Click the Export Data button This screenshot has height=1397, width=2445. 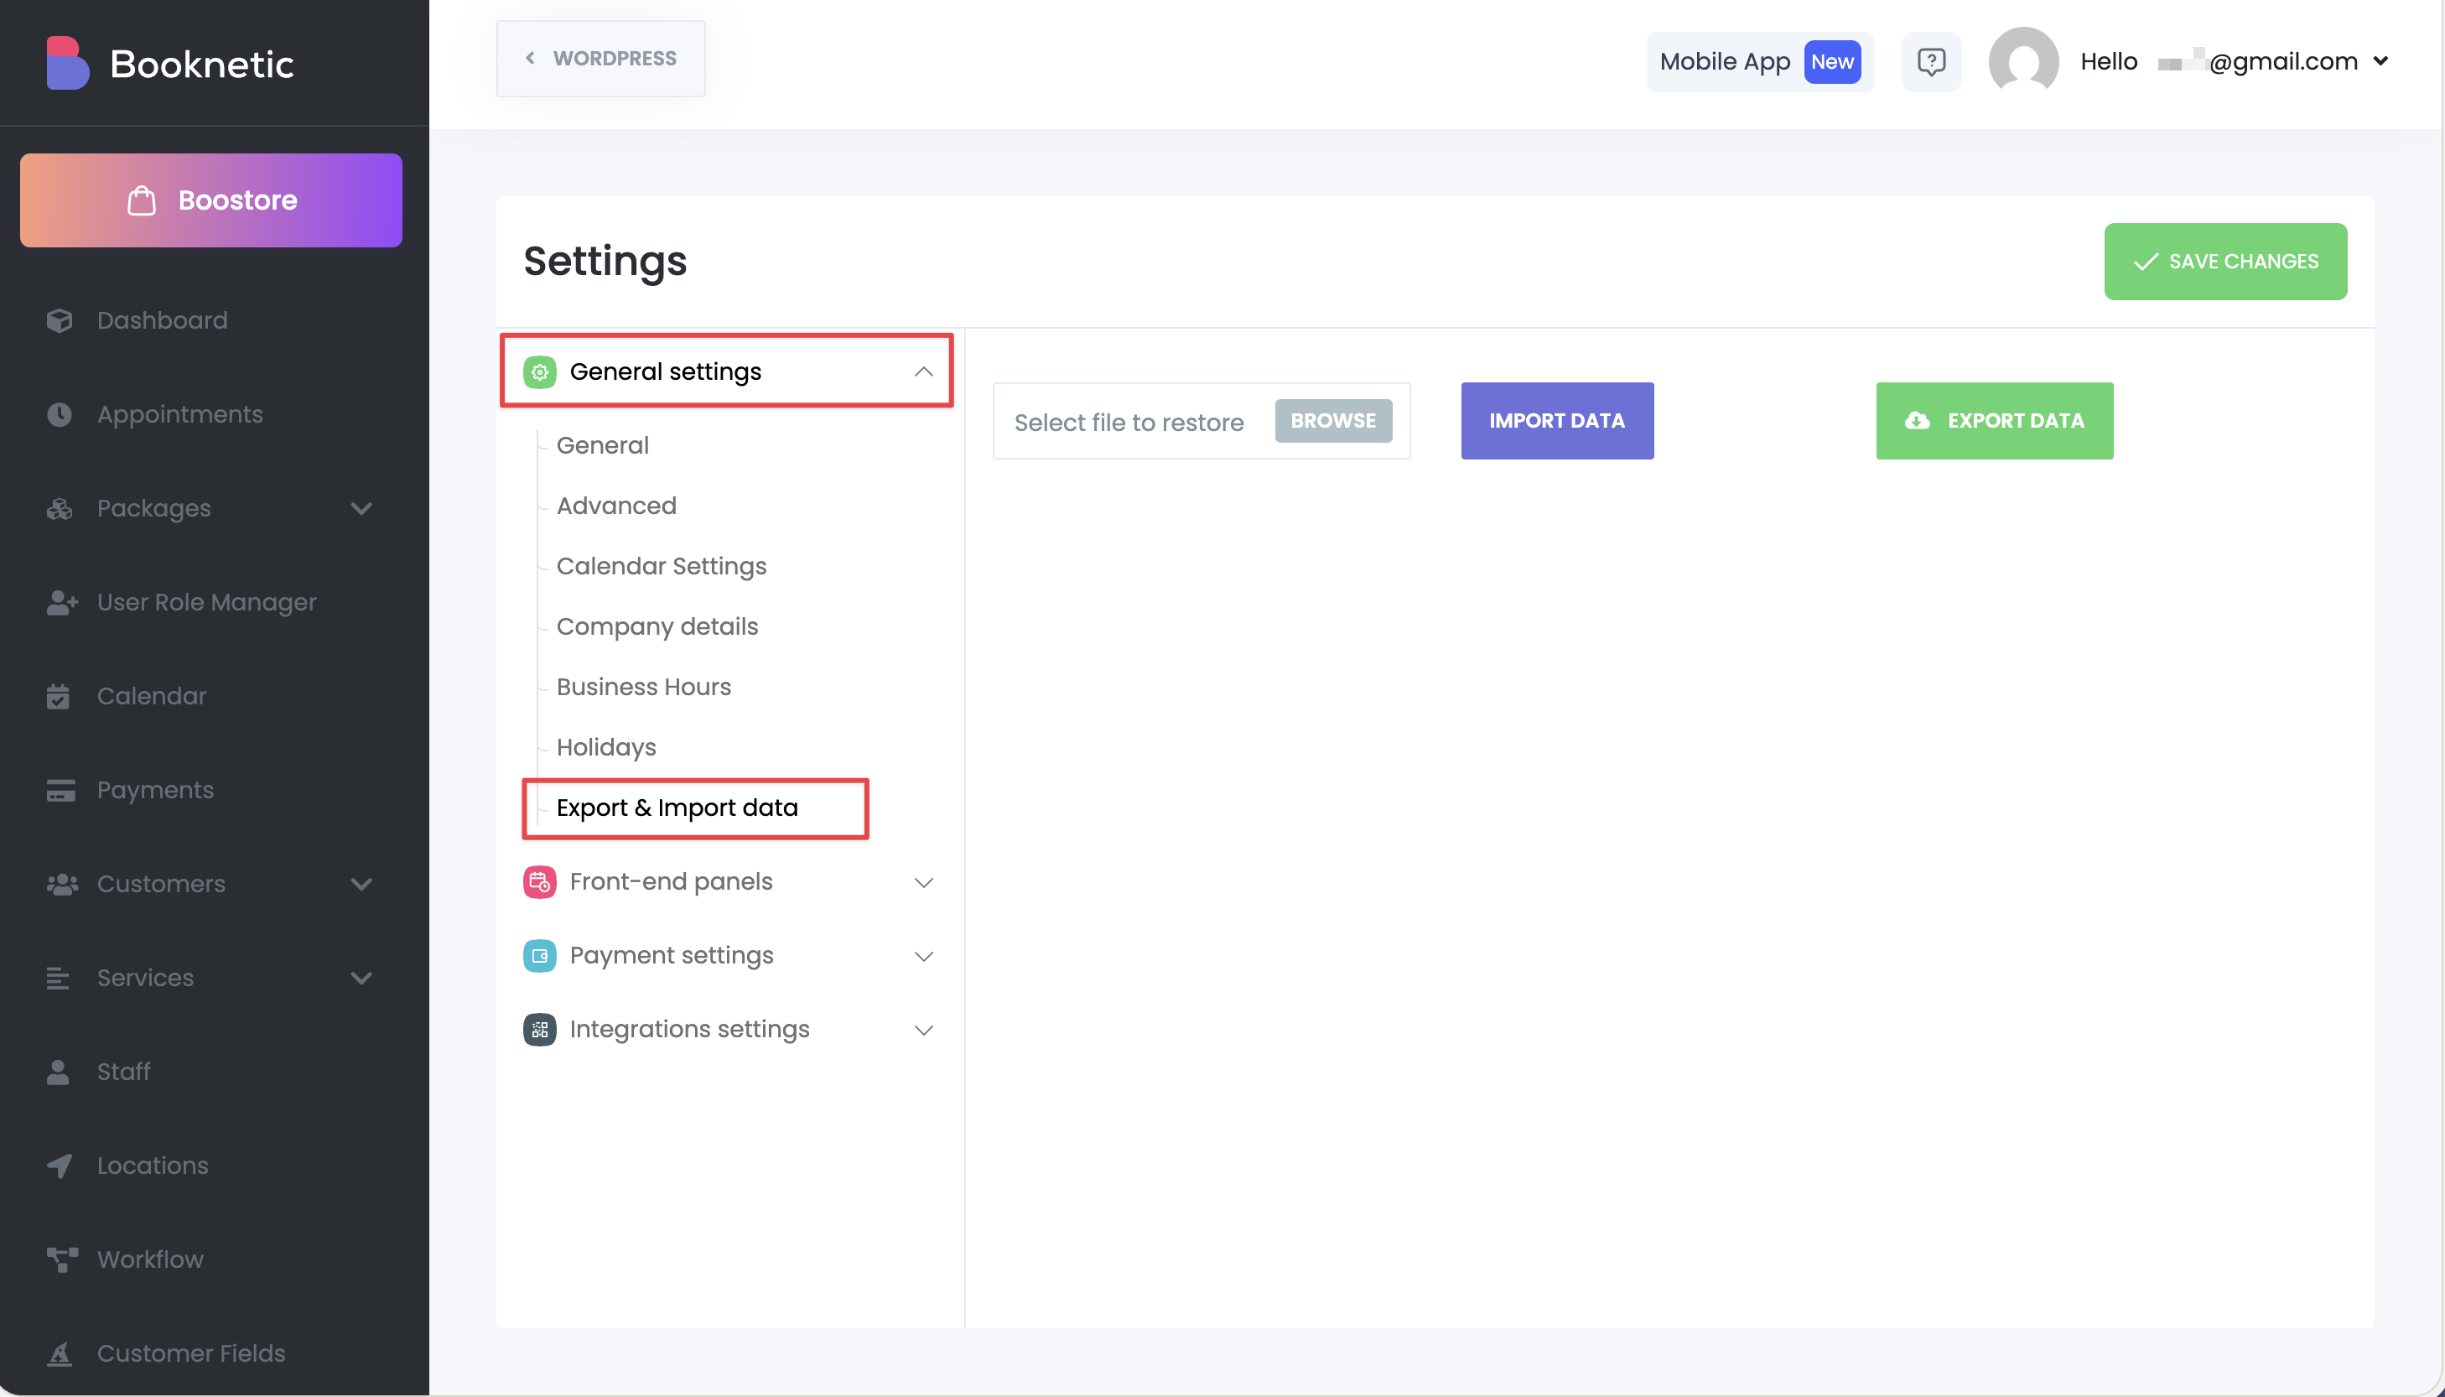point(1993,421)
